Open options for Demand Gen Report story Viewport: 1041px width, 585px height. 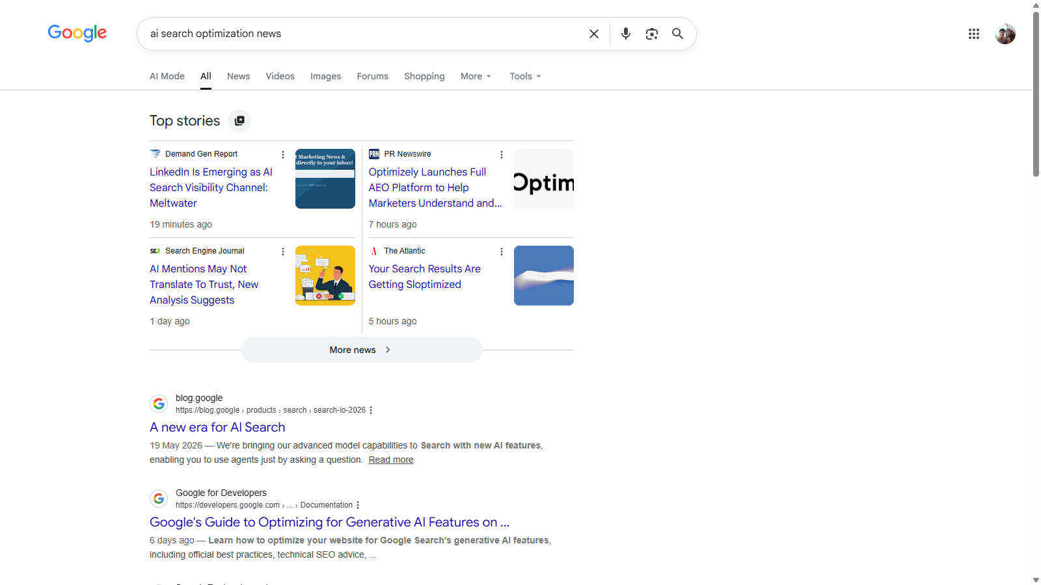(282, 155)
